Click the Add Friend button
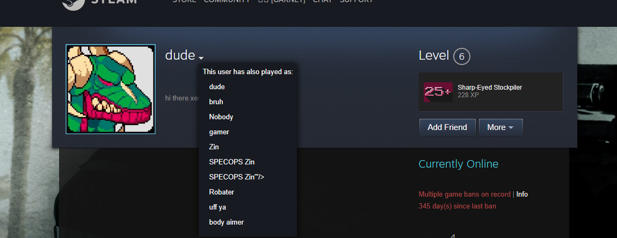The height and width of the screenshot is (238, 617). (447, 127)
